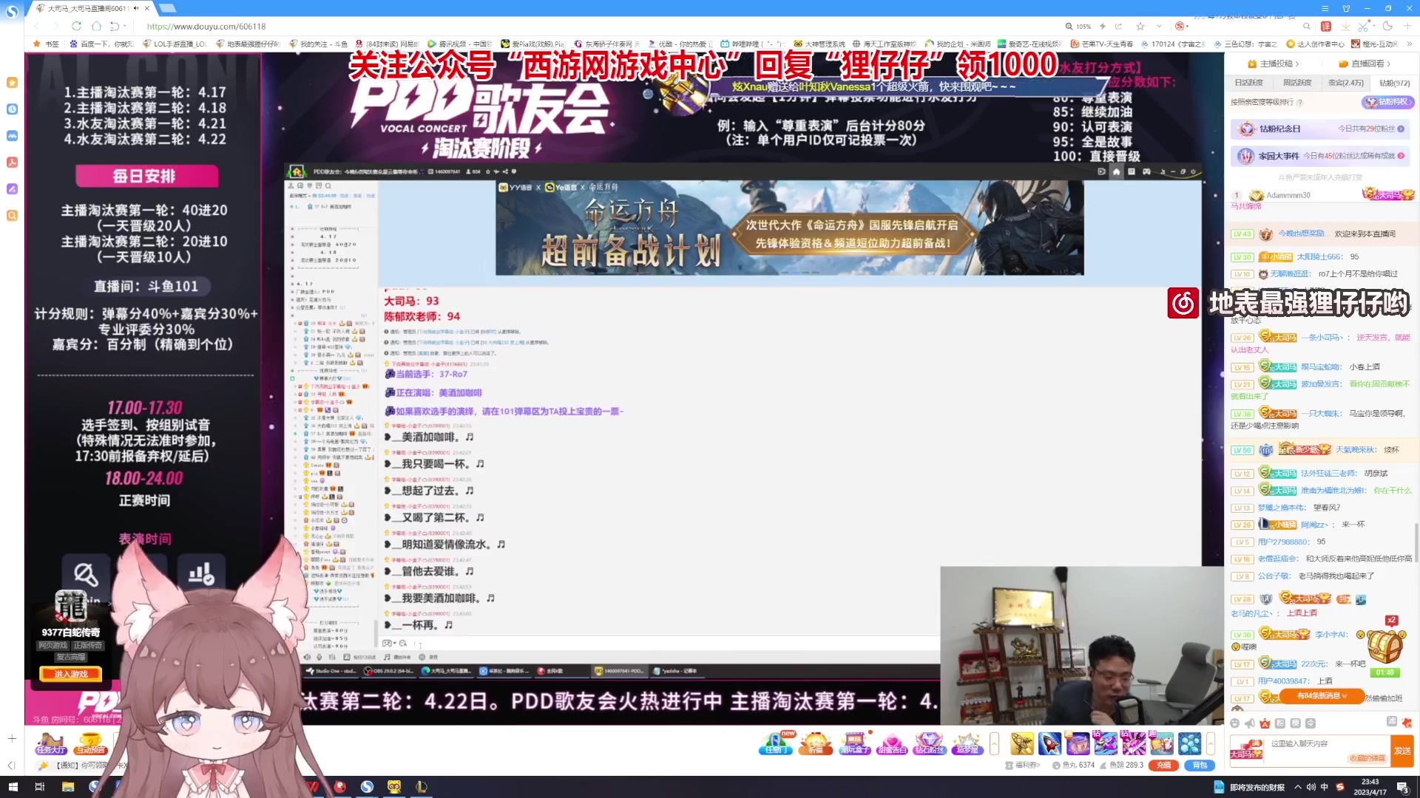Switch to 周活跃度 tab
Screen dimensions: 1420x798
click(x=1296, y=83)
